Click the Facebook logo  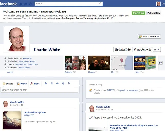click(9, 4)
